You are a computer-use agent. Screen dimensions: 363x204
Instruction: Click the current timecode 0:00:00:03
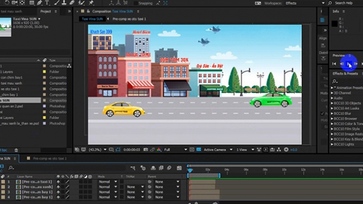pyautogui.click(x=132, y=150)
